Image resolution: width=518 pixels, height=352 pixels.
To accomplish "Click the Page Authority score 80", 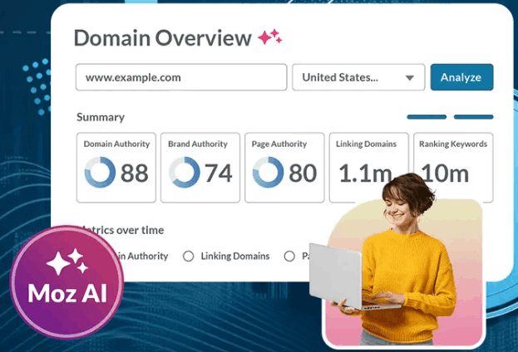I will click(303, 173).
